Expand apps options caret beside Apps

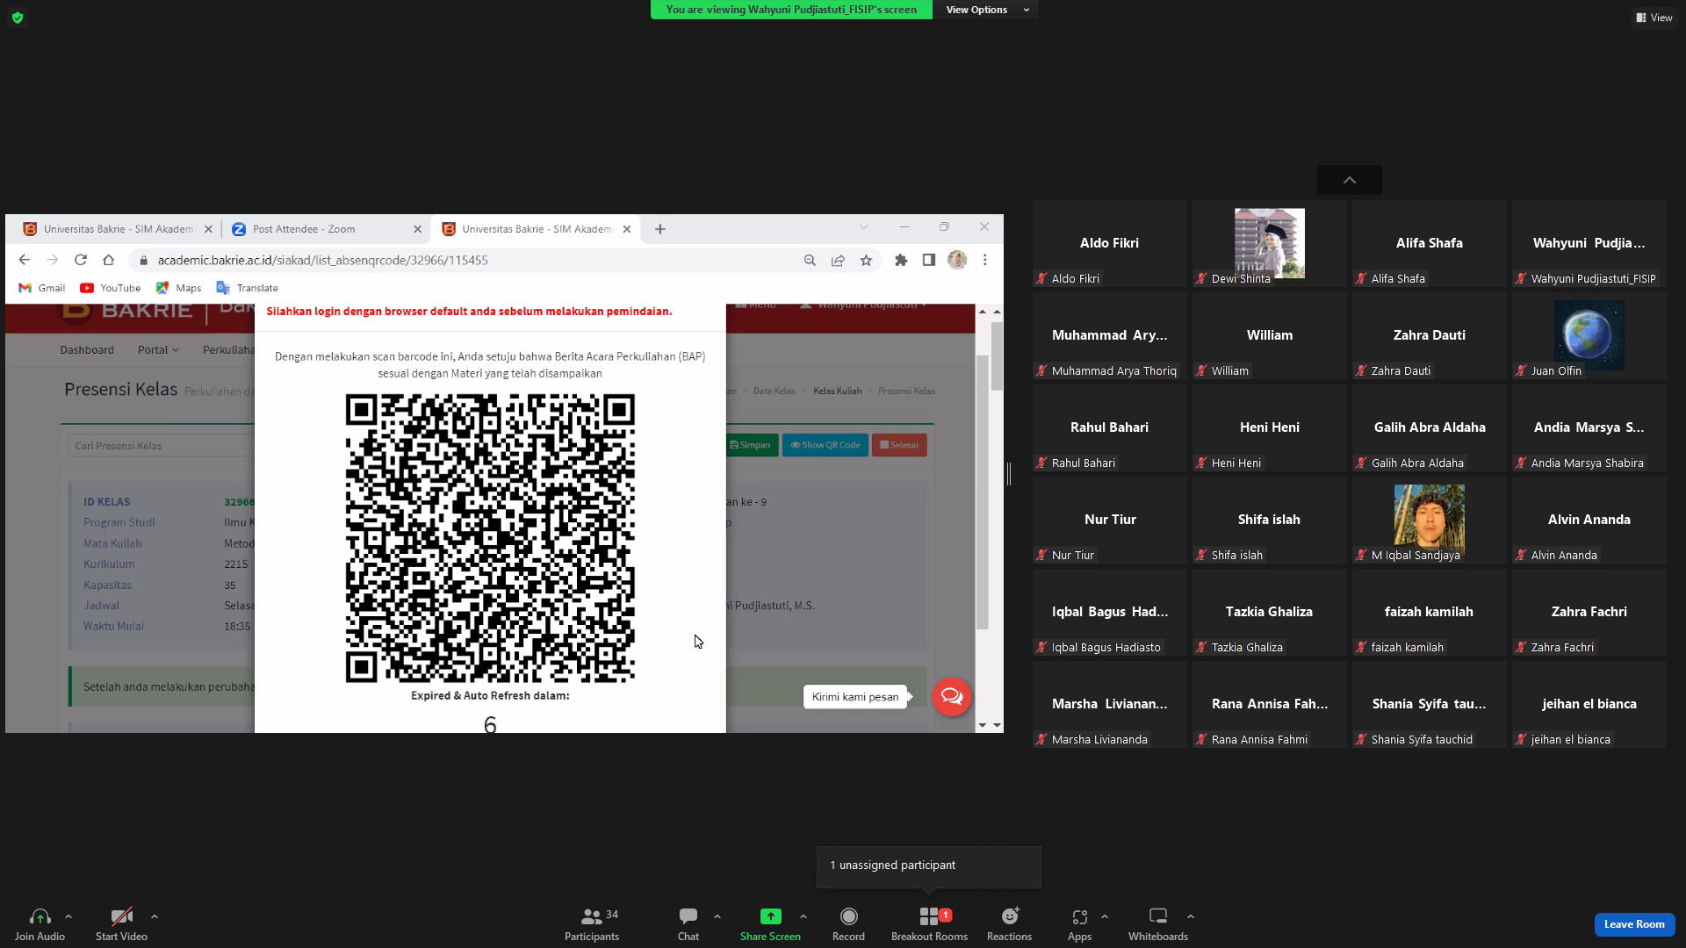click(1105, 916)
